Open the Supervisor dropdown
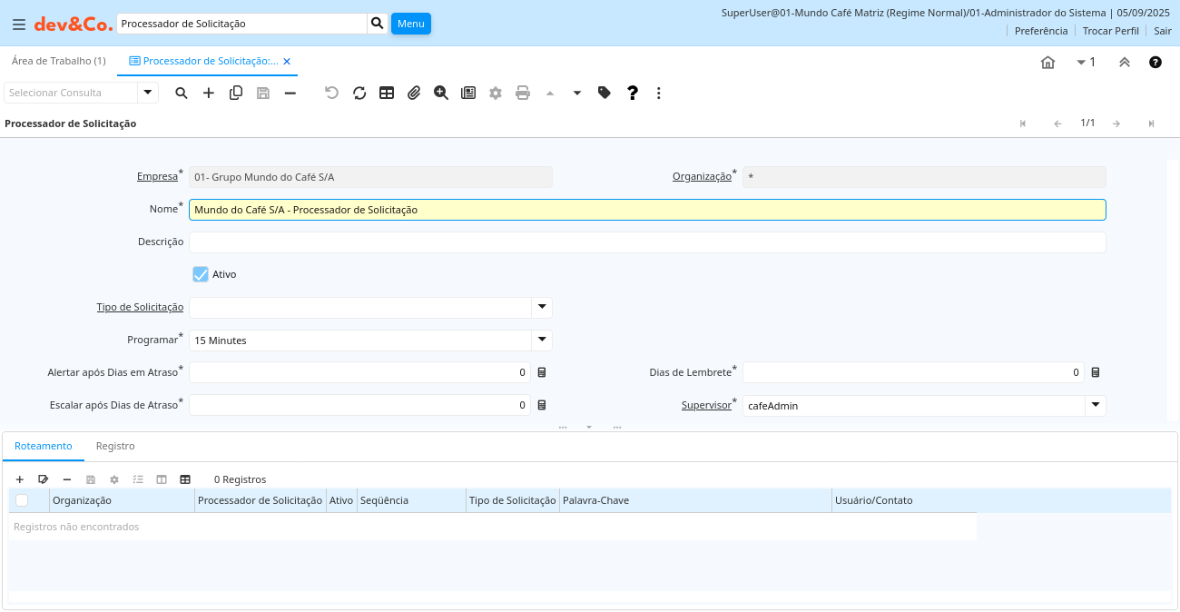1180x612 pixels. [1096, 406]
